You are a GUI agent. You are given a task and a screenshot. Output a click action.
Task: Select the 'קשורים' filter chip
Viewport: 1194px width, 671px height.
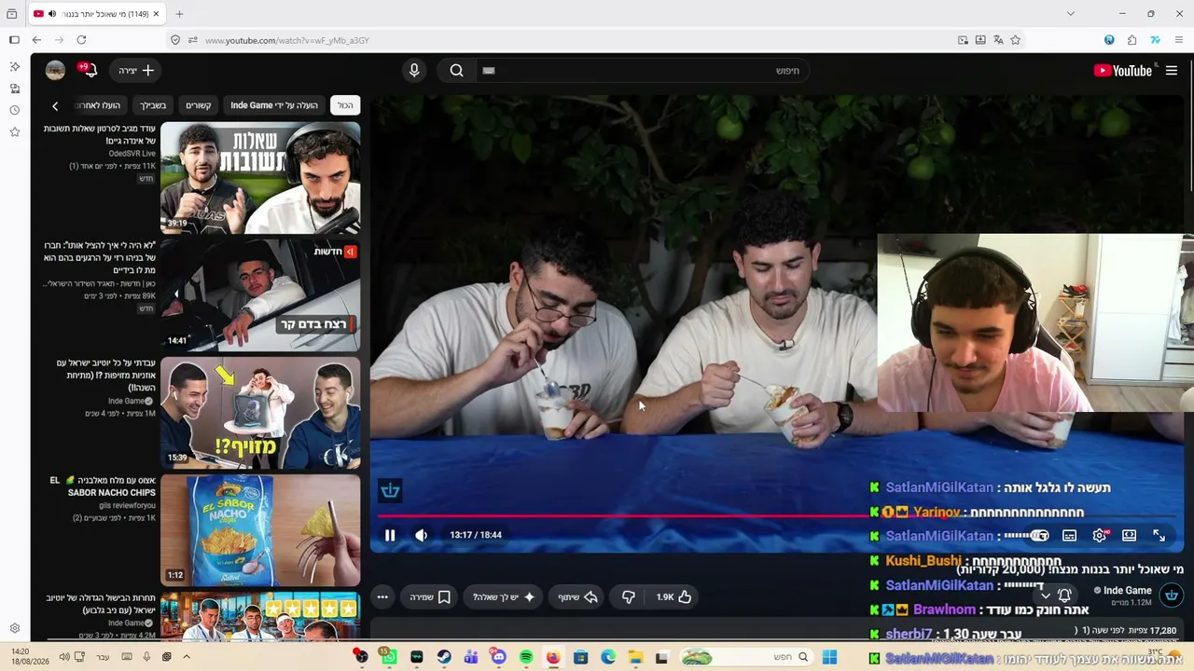[x=199, y=105]
